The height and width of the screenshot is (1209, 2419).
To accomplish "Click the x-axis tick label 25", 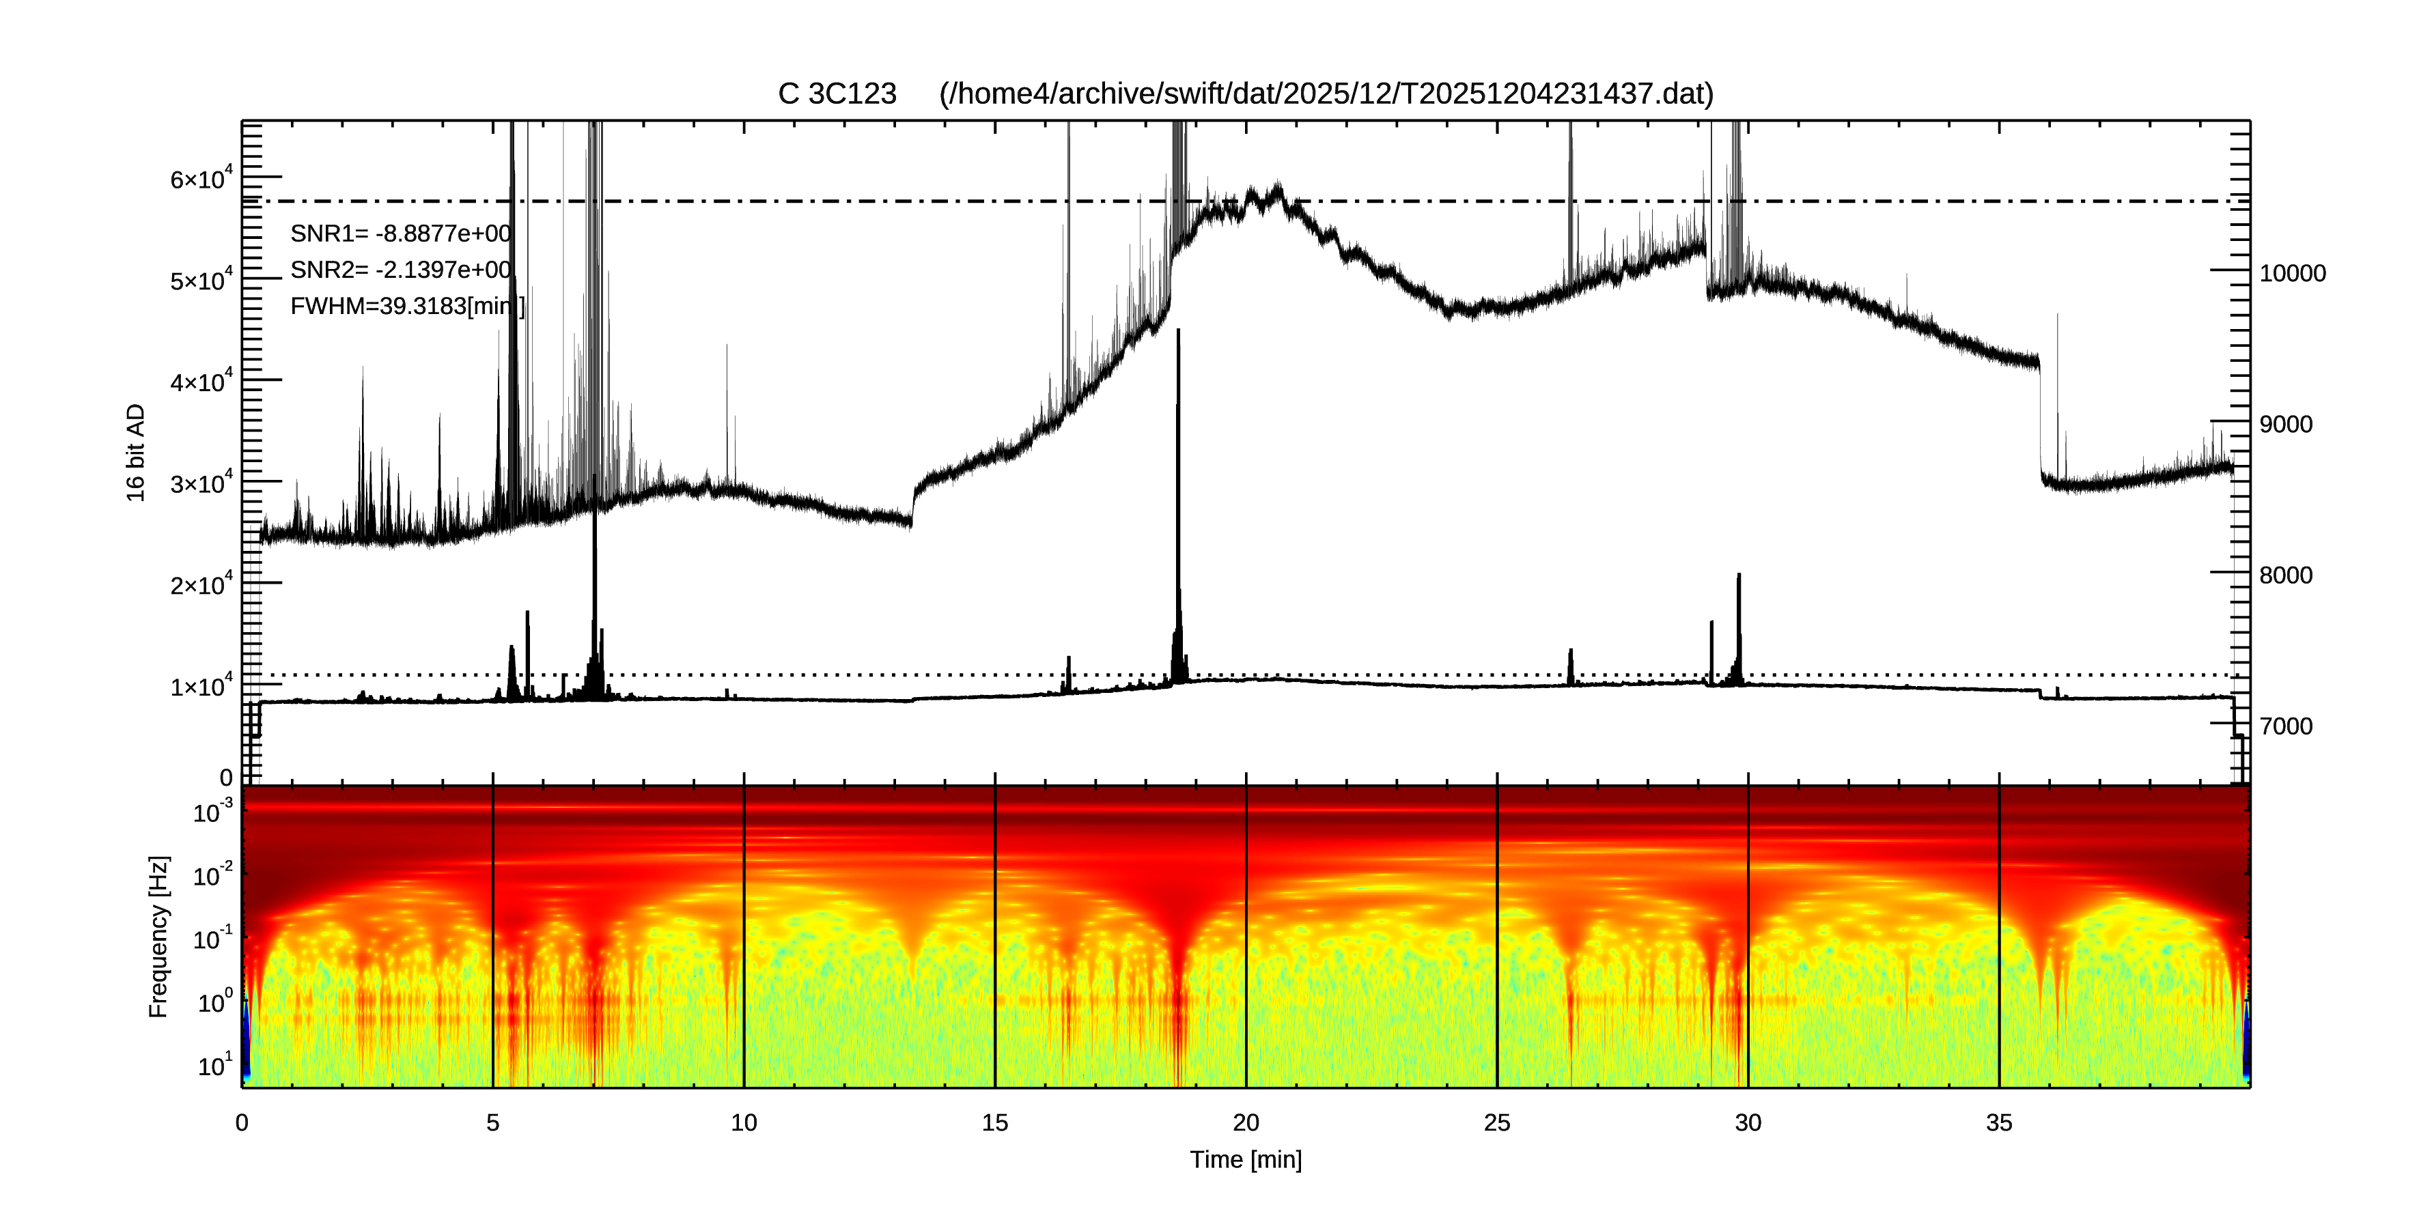I will coord(1497,1124).
